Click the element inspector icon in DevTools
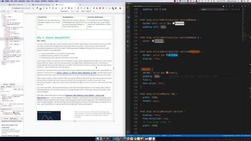Screen dimensions: 251x141 2,11
